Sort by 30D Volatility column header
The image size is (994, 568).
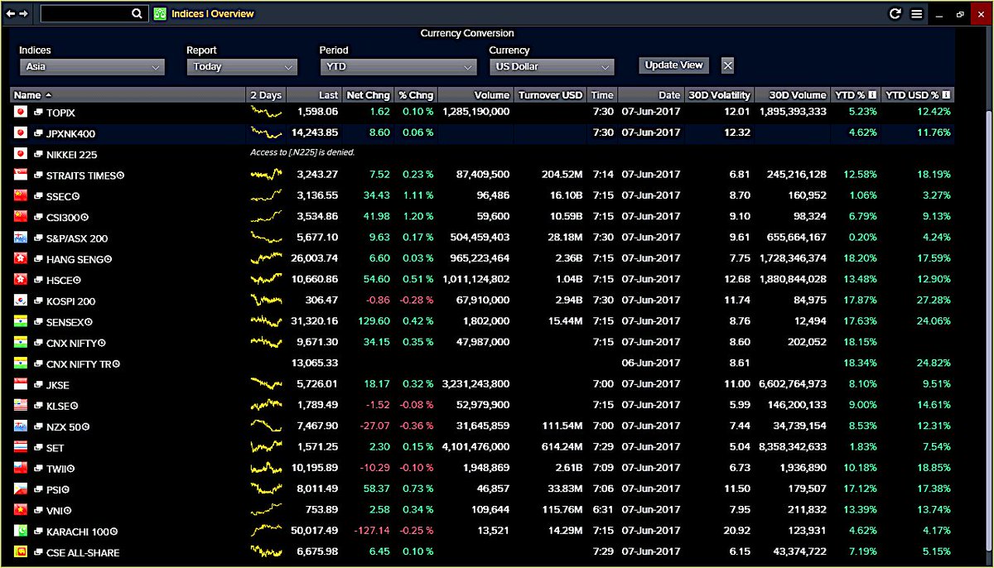[x=719, y=95]
